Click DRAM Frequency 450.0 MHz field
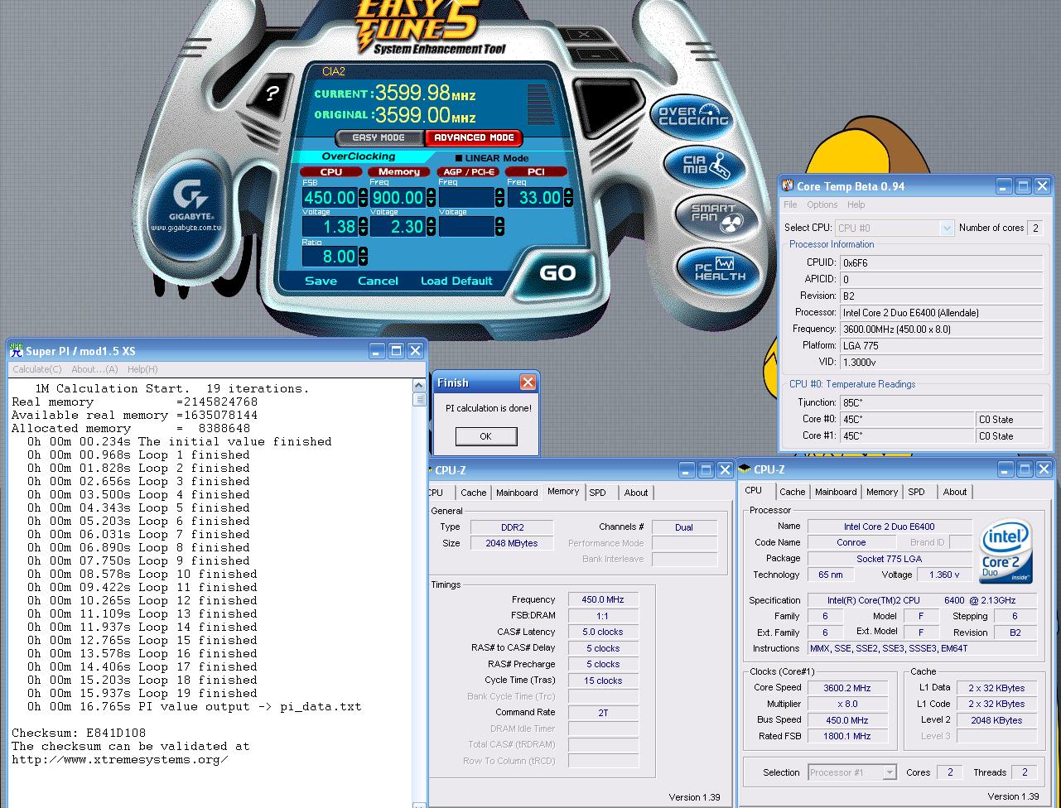 tap(603, 599)
